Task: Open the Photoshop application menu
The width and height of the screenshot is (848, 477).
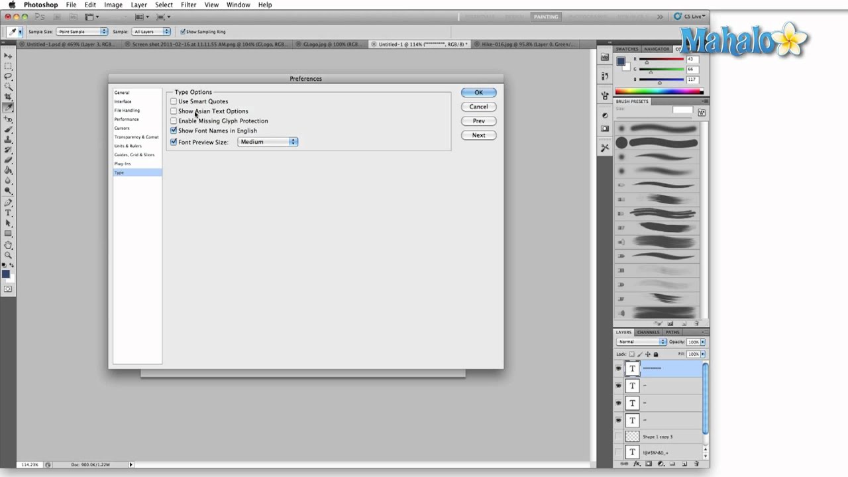Action: [41, 5]
